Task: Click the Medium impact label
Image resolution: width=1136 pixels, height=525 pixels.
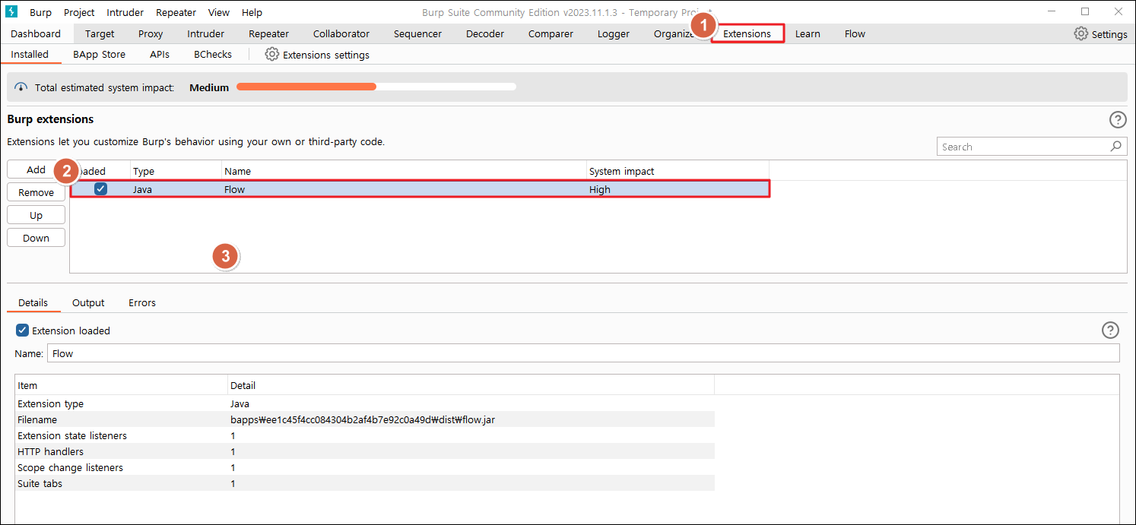Action: tap(209, 87)
